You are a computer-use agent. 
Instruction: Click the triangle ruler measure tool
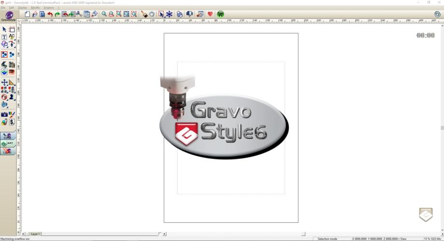pyautogui.click(x=12, y=82)
